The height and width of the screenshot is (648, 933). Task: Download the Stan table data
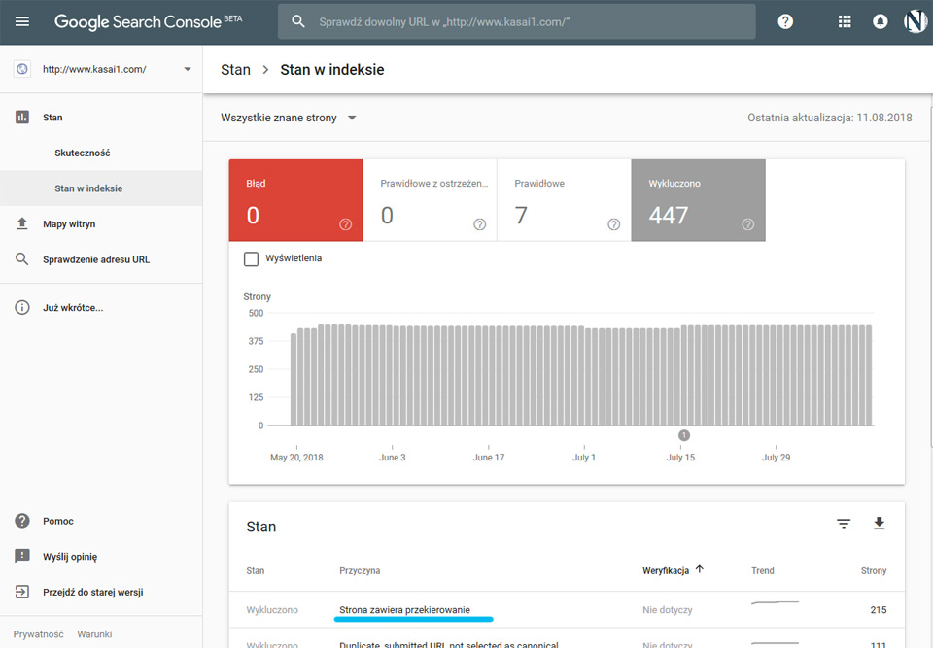(x=879, y=524)
